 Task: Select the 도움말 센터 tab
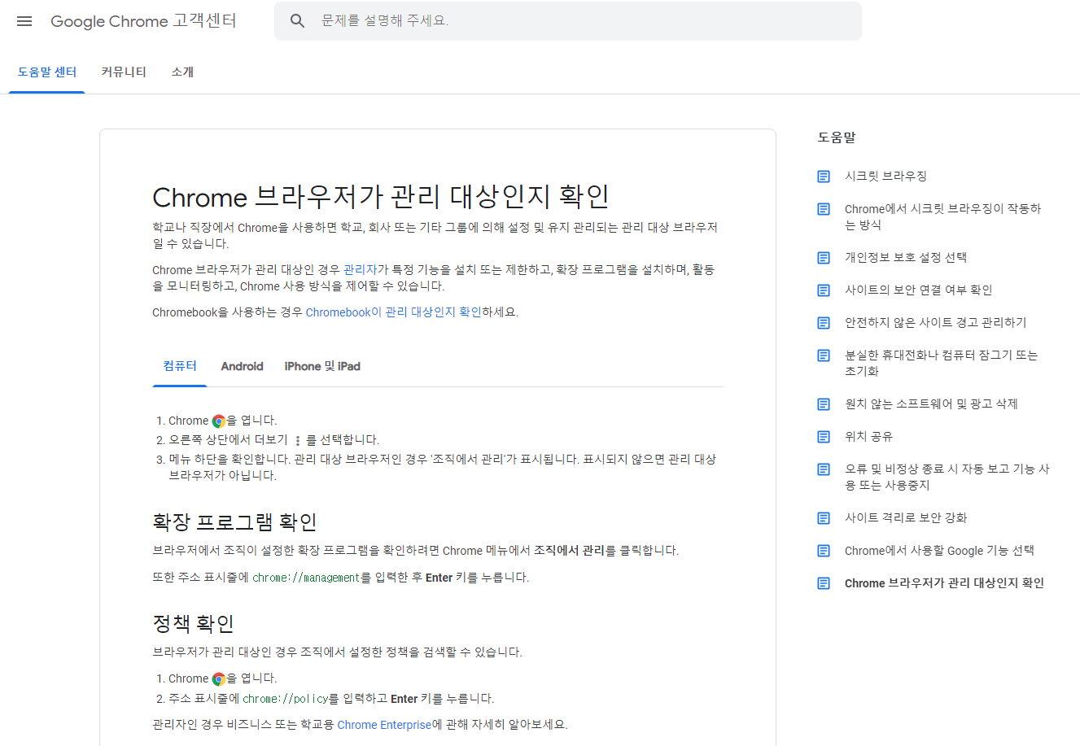point(47,72)
